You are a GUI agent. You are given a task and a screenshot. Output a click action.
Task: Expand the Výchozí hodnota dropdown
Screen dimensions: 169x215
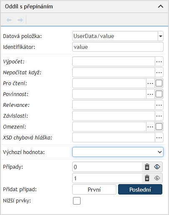118,152
